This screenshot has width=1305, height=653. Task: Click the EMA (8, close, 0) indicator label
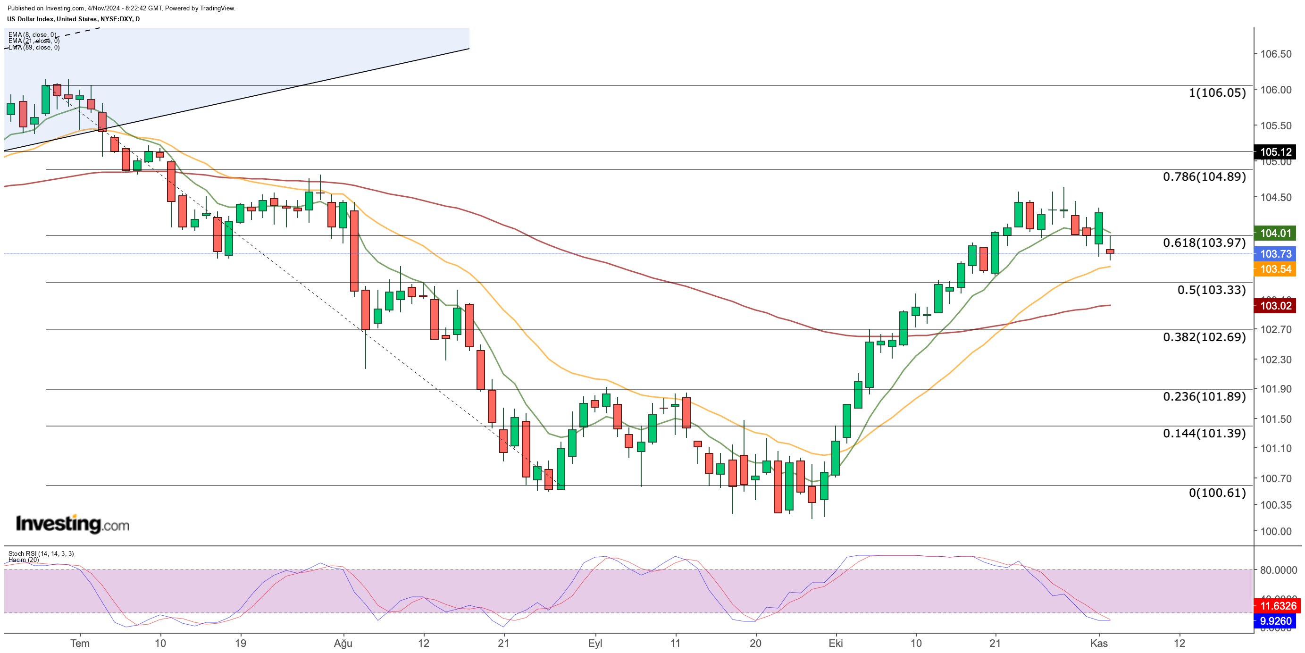[x=33, y=34]
